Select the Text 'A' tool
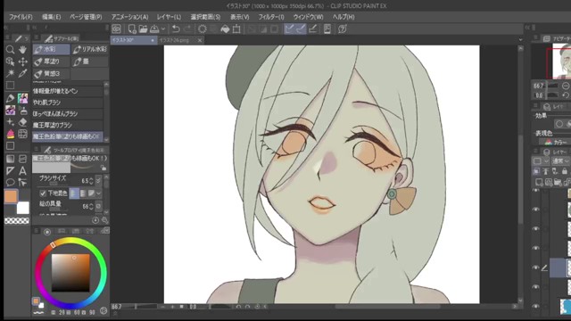The height and width of the screenshot is (321, 571). click(x=22, y=170)
